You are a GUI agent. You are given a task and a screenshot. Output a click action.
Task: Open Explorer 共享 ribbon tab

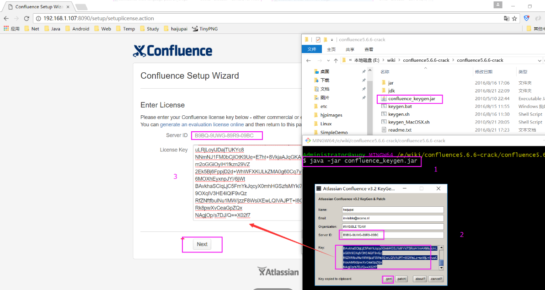(x=350, y=49)
